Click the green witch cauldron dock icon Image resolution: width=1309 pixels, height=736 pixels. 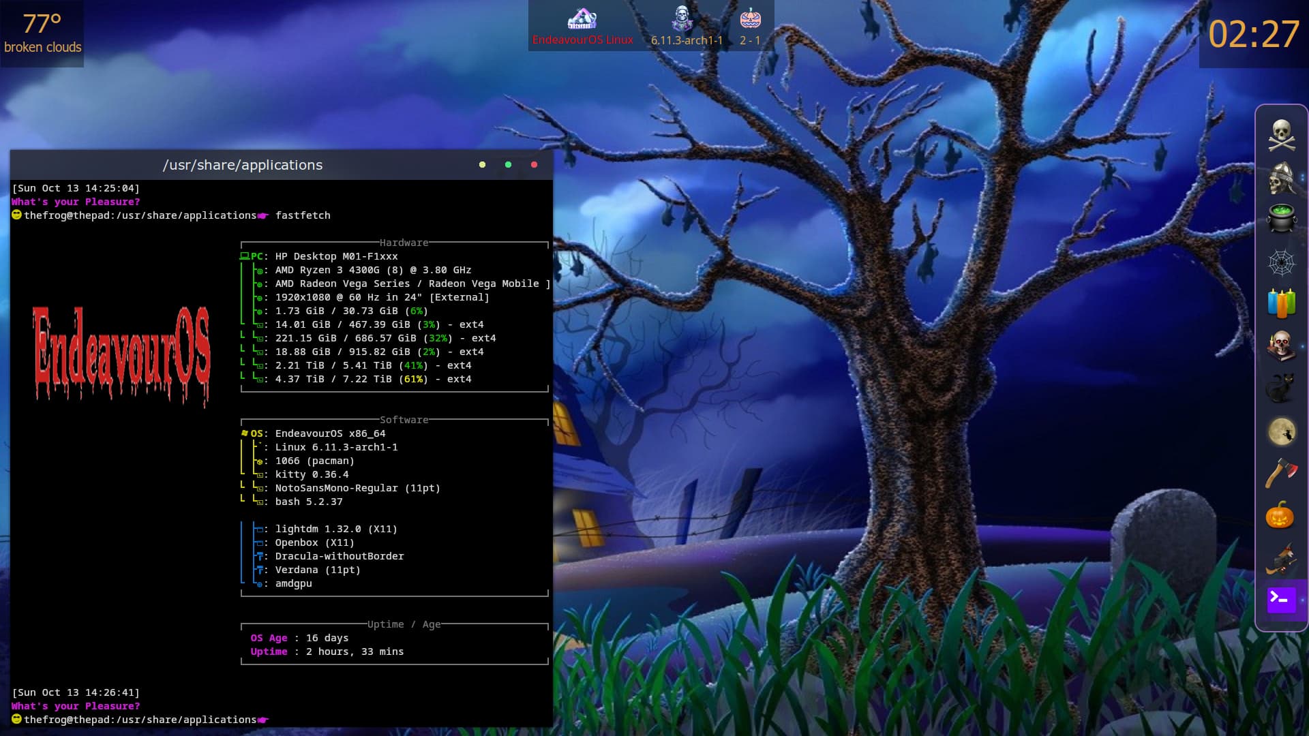click(1281, 219)
